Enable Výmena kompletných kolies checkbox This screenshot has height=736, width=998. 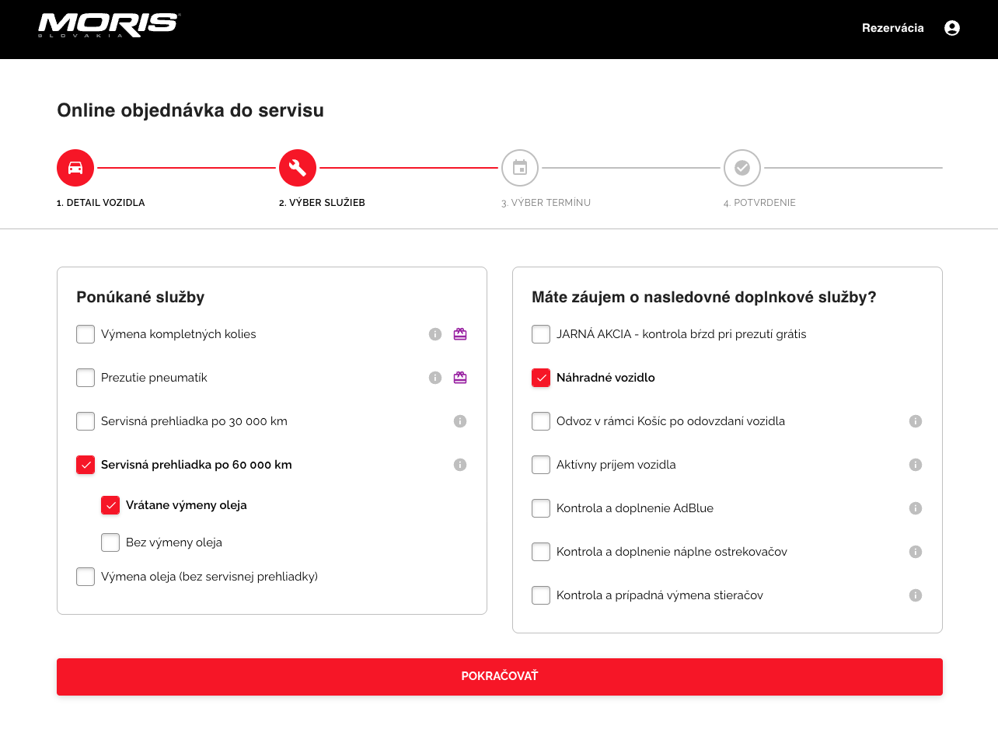coord(85,334)
